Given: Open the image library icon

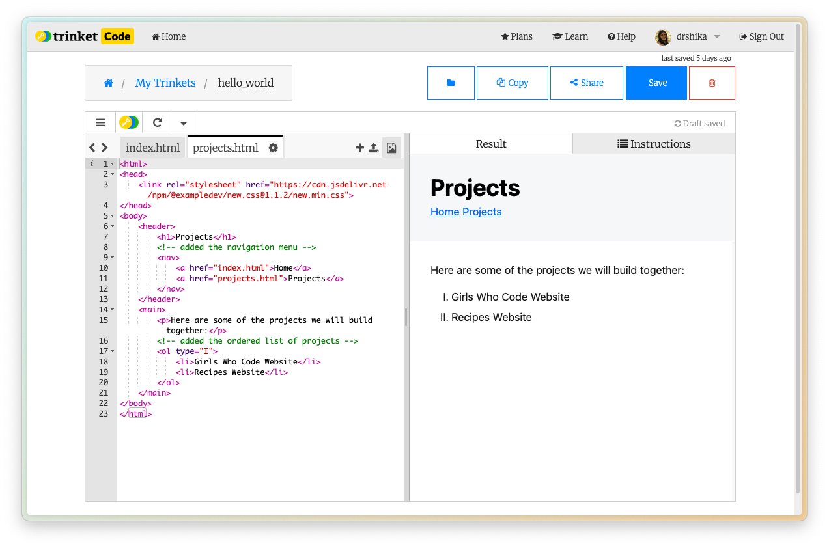Looking at the screenshot, I should pyautogui.click(x=391, y=148).
